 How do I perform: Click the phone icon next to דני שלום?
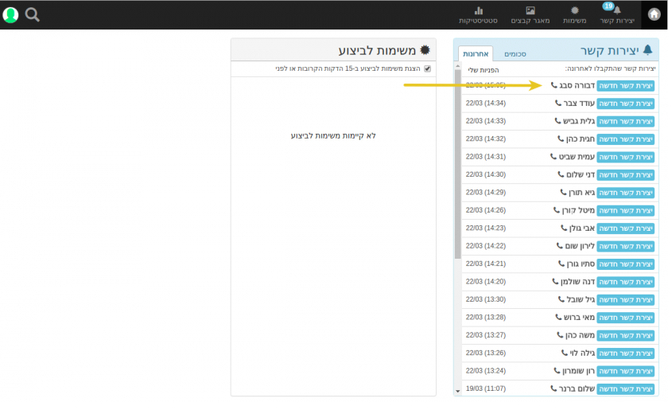tap(561, 174)
